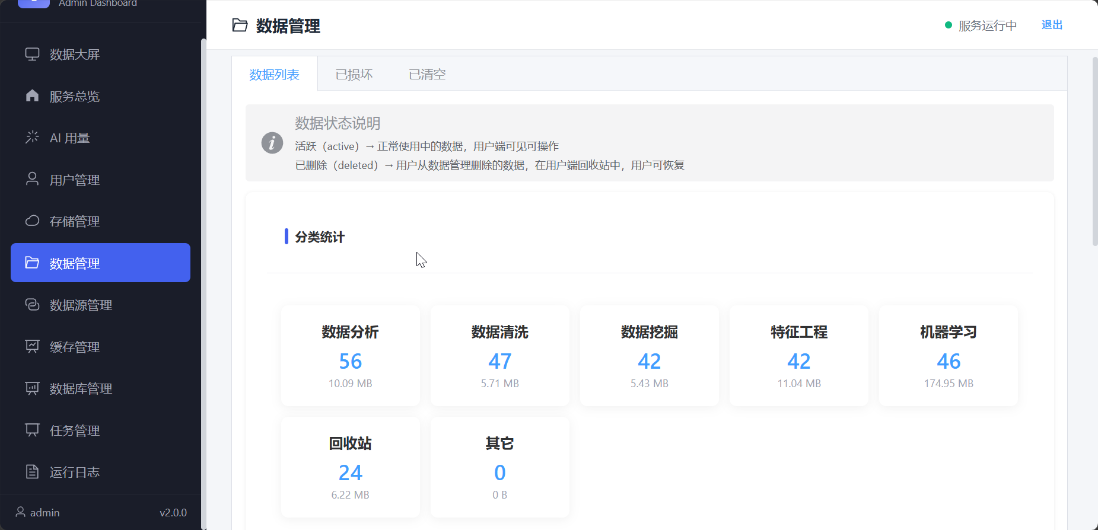The image size is (1098, 530).
Task: Open 任务管理 in sidebar
Action: [100, 430]
